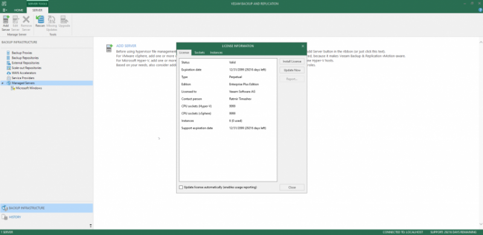This screenshot has height=235, width=483.
Task: Open the Backup Infrastructure navigation pane
Action: 46,208
